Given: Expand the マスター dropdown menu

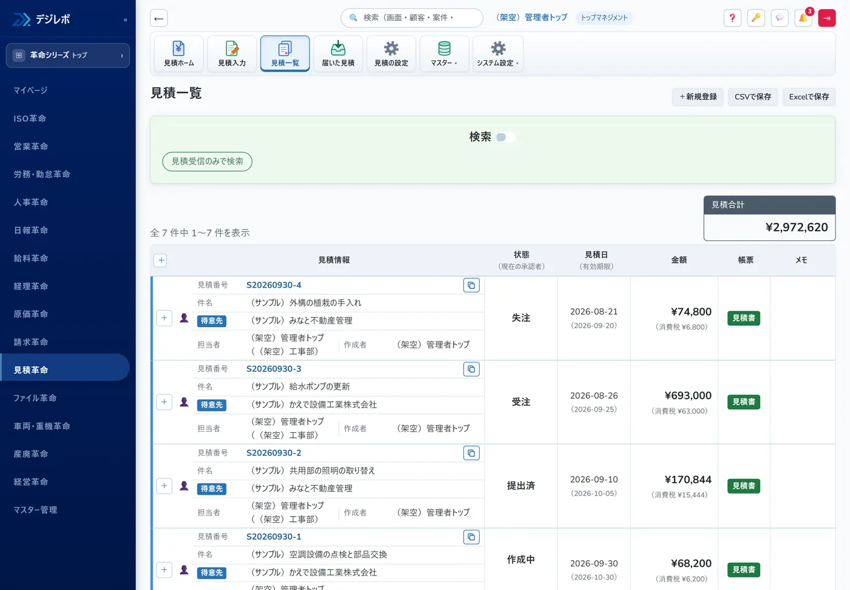Looking at the screenshot, I should (x=444, y=53).
